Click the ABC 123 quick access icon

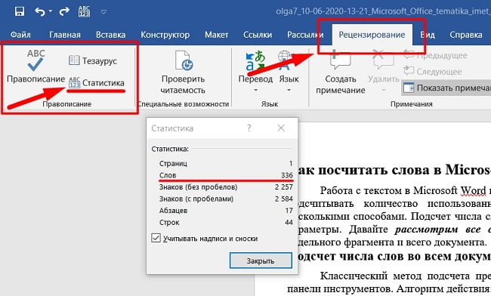[84, 11]
